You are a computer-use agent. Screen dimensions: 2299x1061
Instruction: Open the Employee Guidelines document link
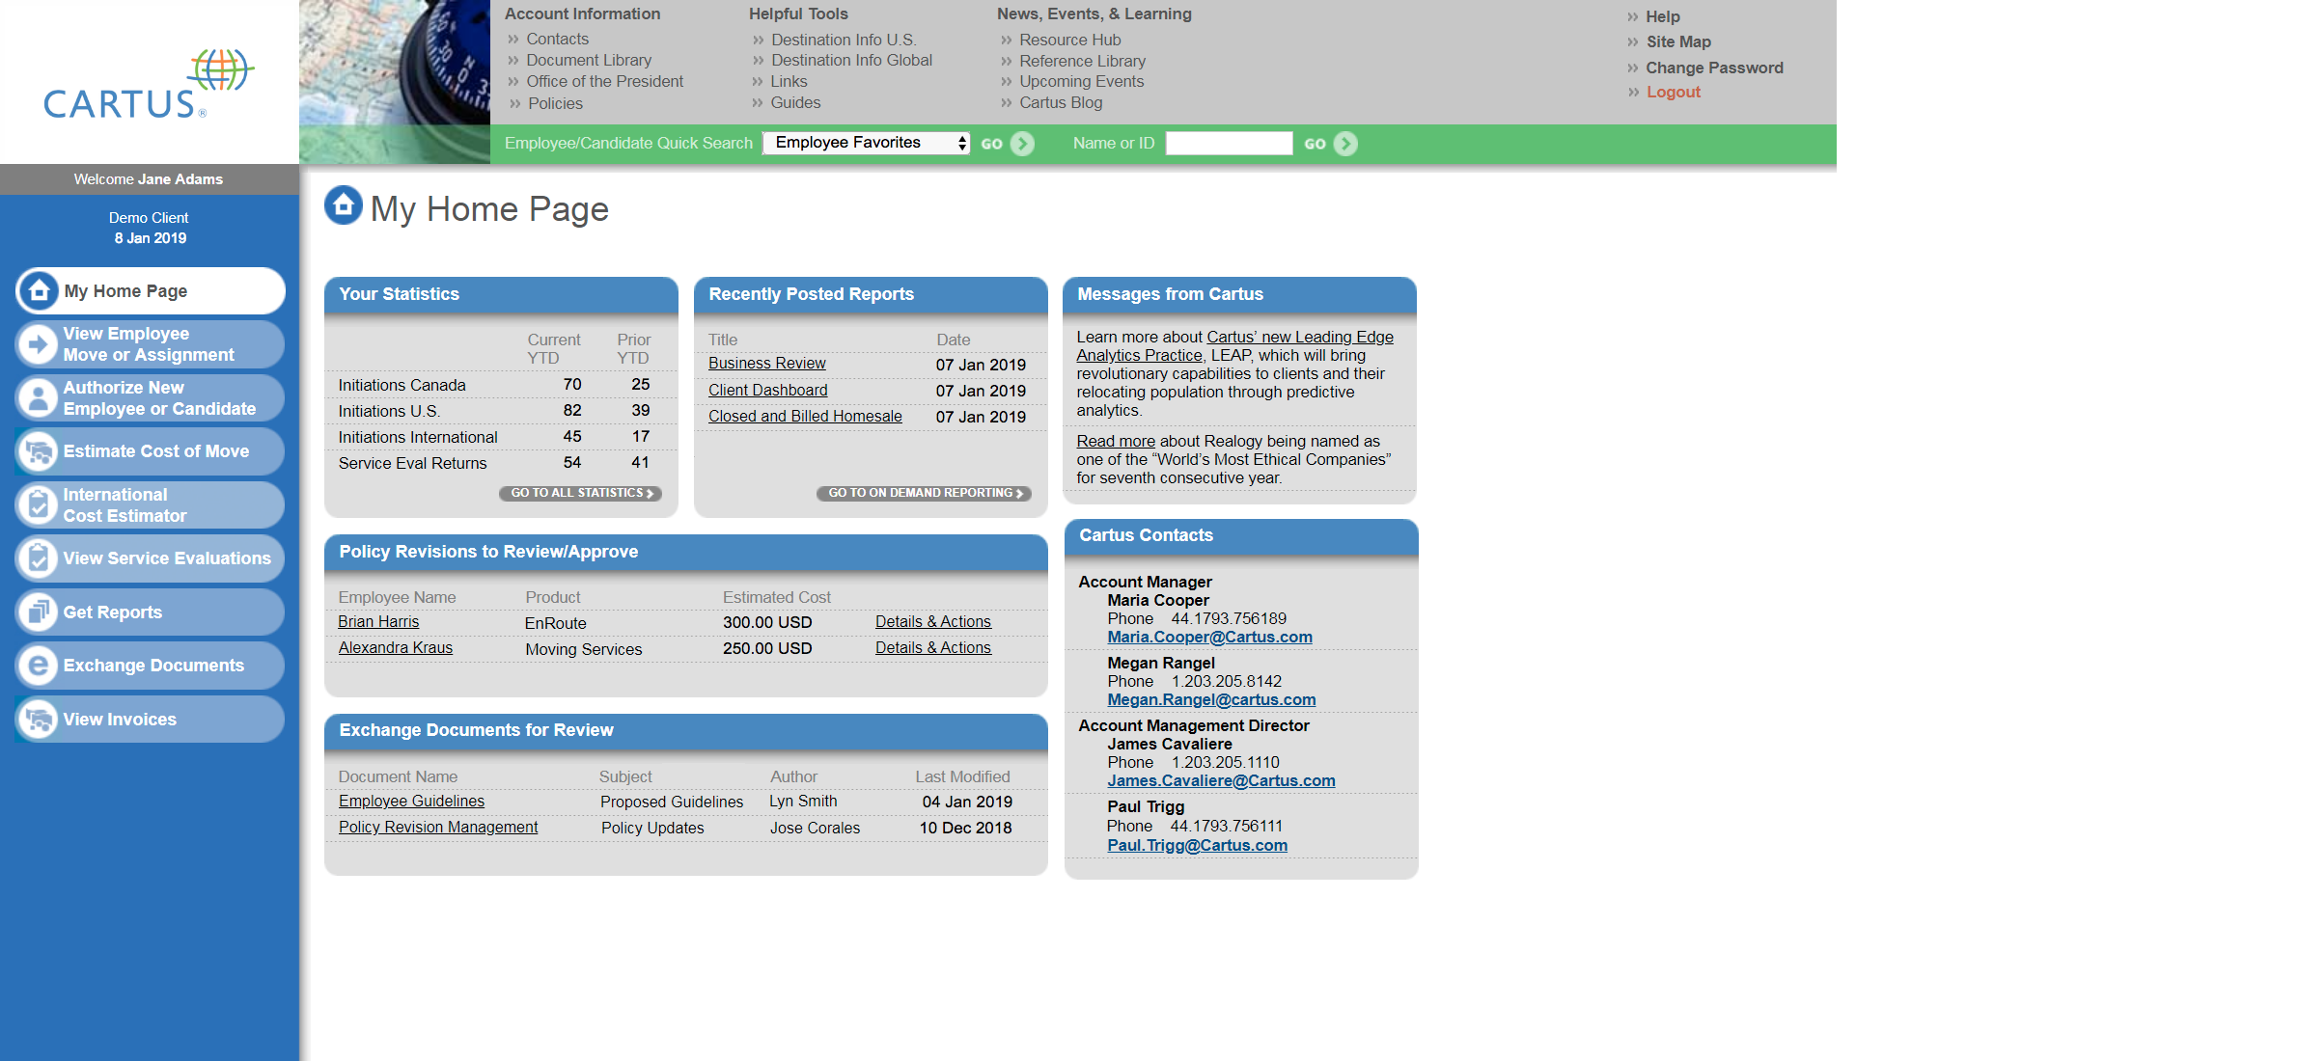pyautogui.click(x=411, y=802)
